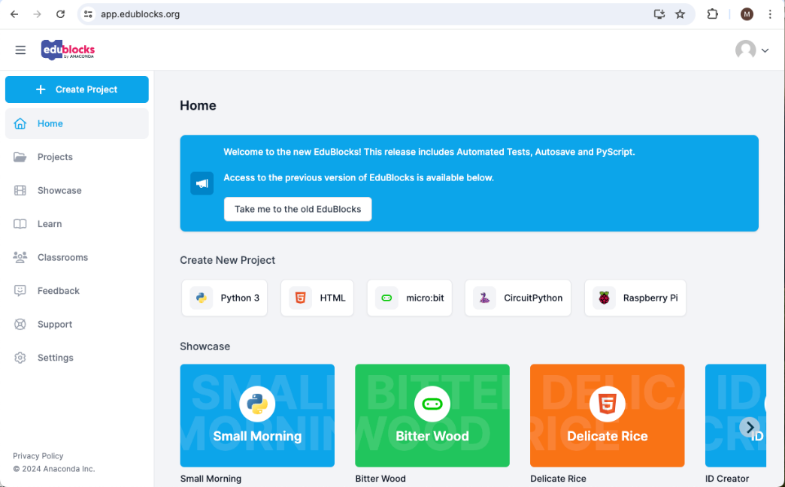This screenshot has height=487, width=785.
Task: Open Projects in the sidebar
Action: click(55, 157)
